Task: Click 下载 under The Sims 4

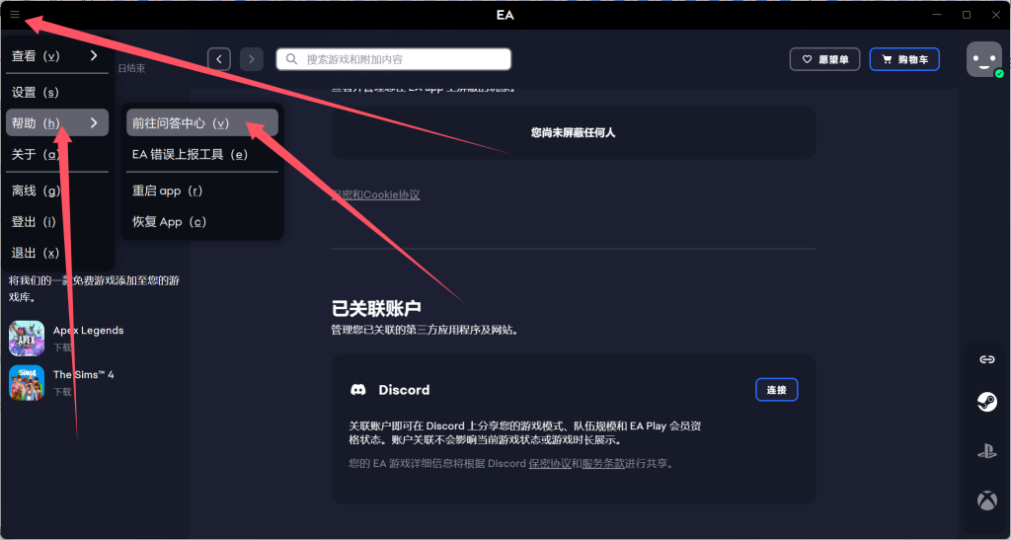Action: 62,392
